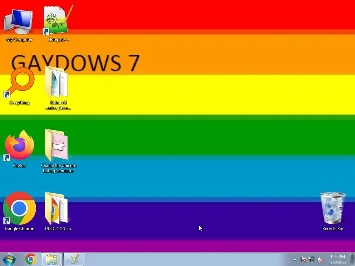Screen dimensions: 355x266
Task: Select the My Computer desktop icon
Action: point(19,21)
